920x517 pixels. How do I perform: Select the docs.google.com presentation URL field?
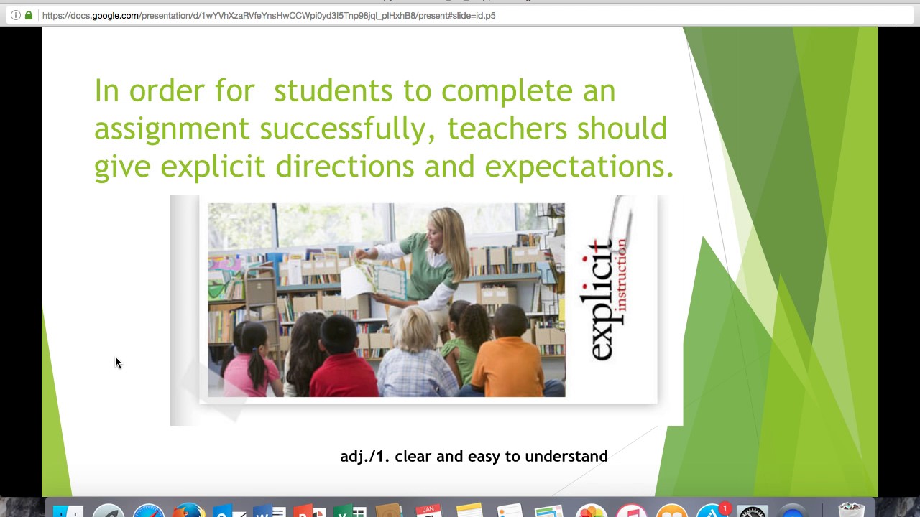point(460,15)
